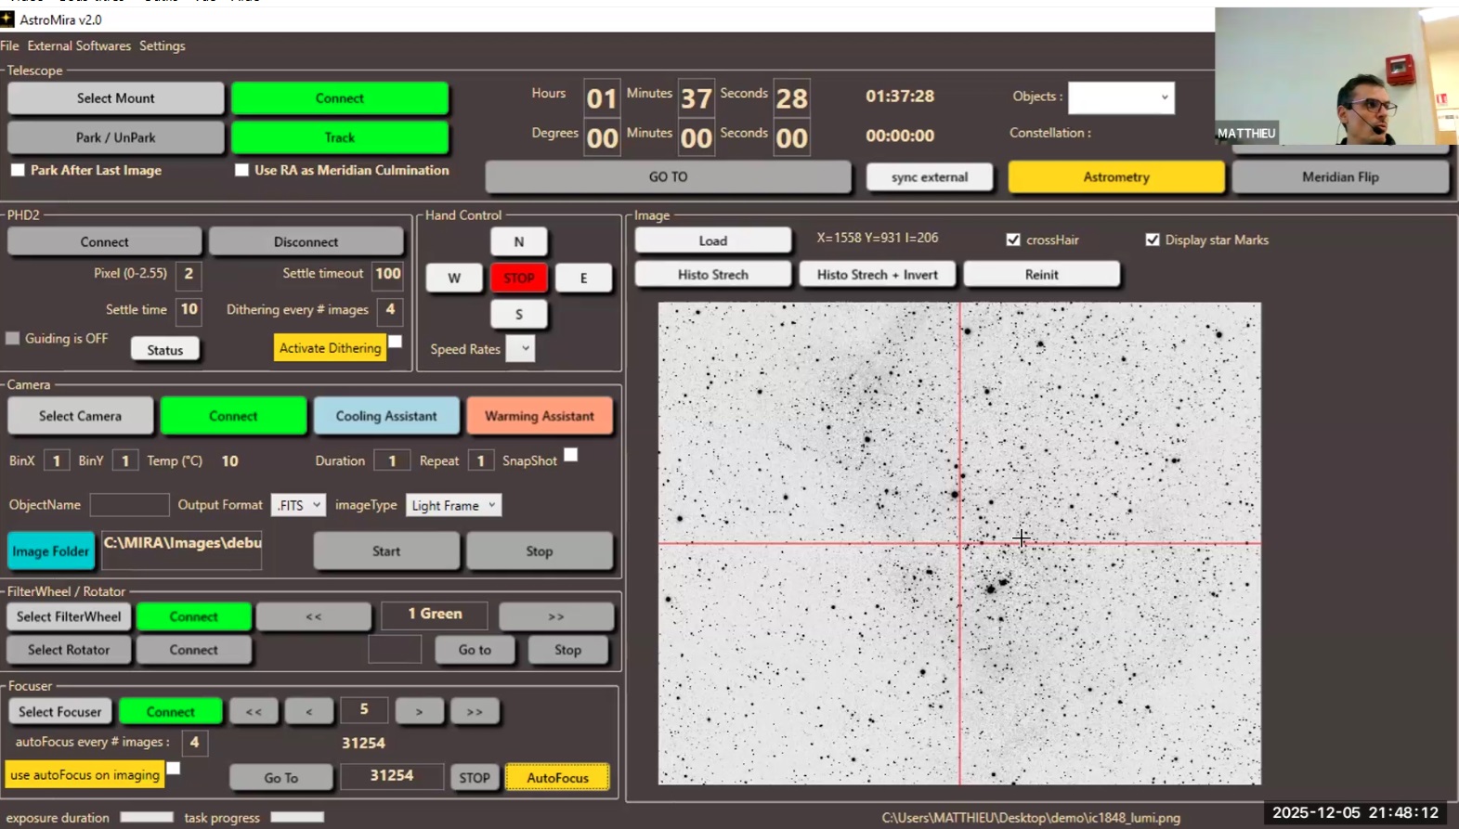Expand the imageType Light Frame dropdown
This screenshot has width=1459, height=829.
coord(453,505)
